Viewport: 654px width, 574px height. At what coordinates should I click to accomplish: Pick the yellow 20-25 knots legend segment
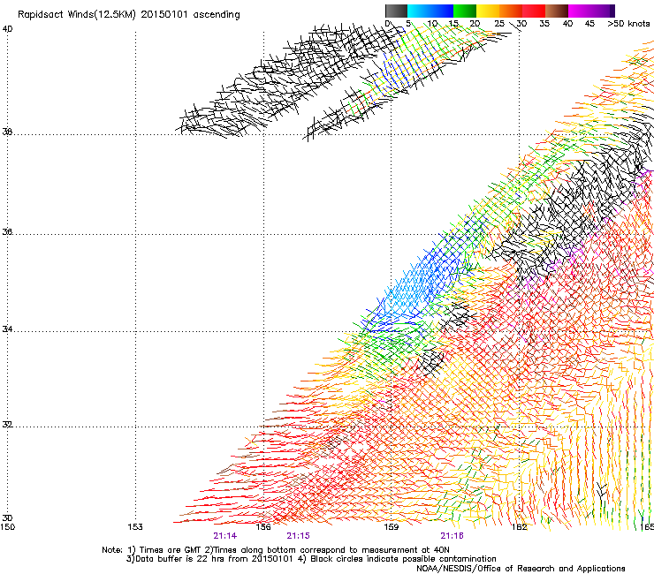point(488,11)
